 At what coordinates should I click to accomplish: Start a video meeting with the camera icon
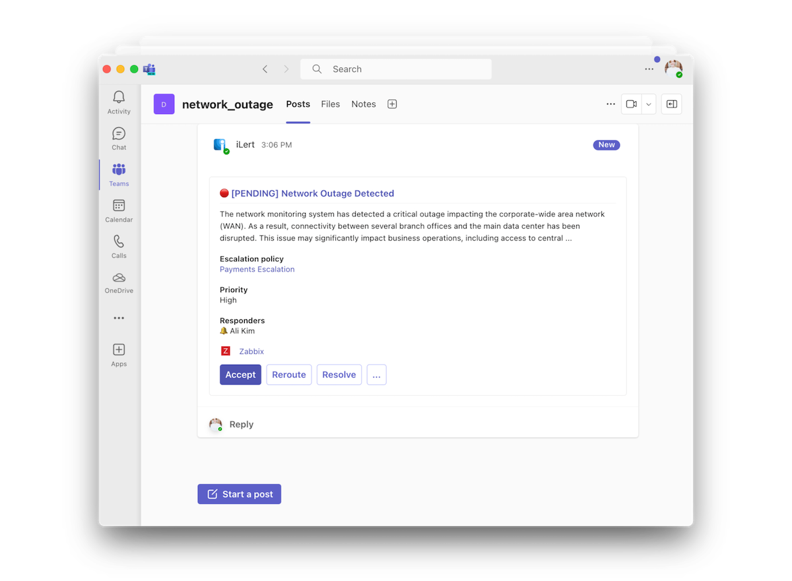point(631,104)
